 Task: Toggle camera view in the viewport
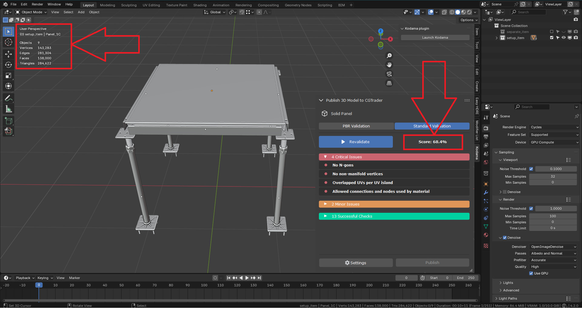coord(389,74)
